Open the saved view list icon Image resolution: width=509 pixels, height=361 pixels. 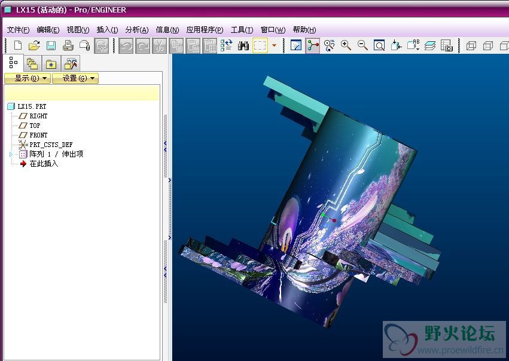coord(413,45)
